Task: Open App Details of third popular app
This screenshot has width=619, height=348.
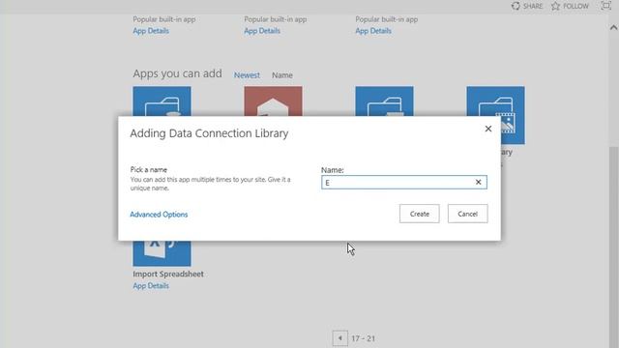Action: [373, 31]
